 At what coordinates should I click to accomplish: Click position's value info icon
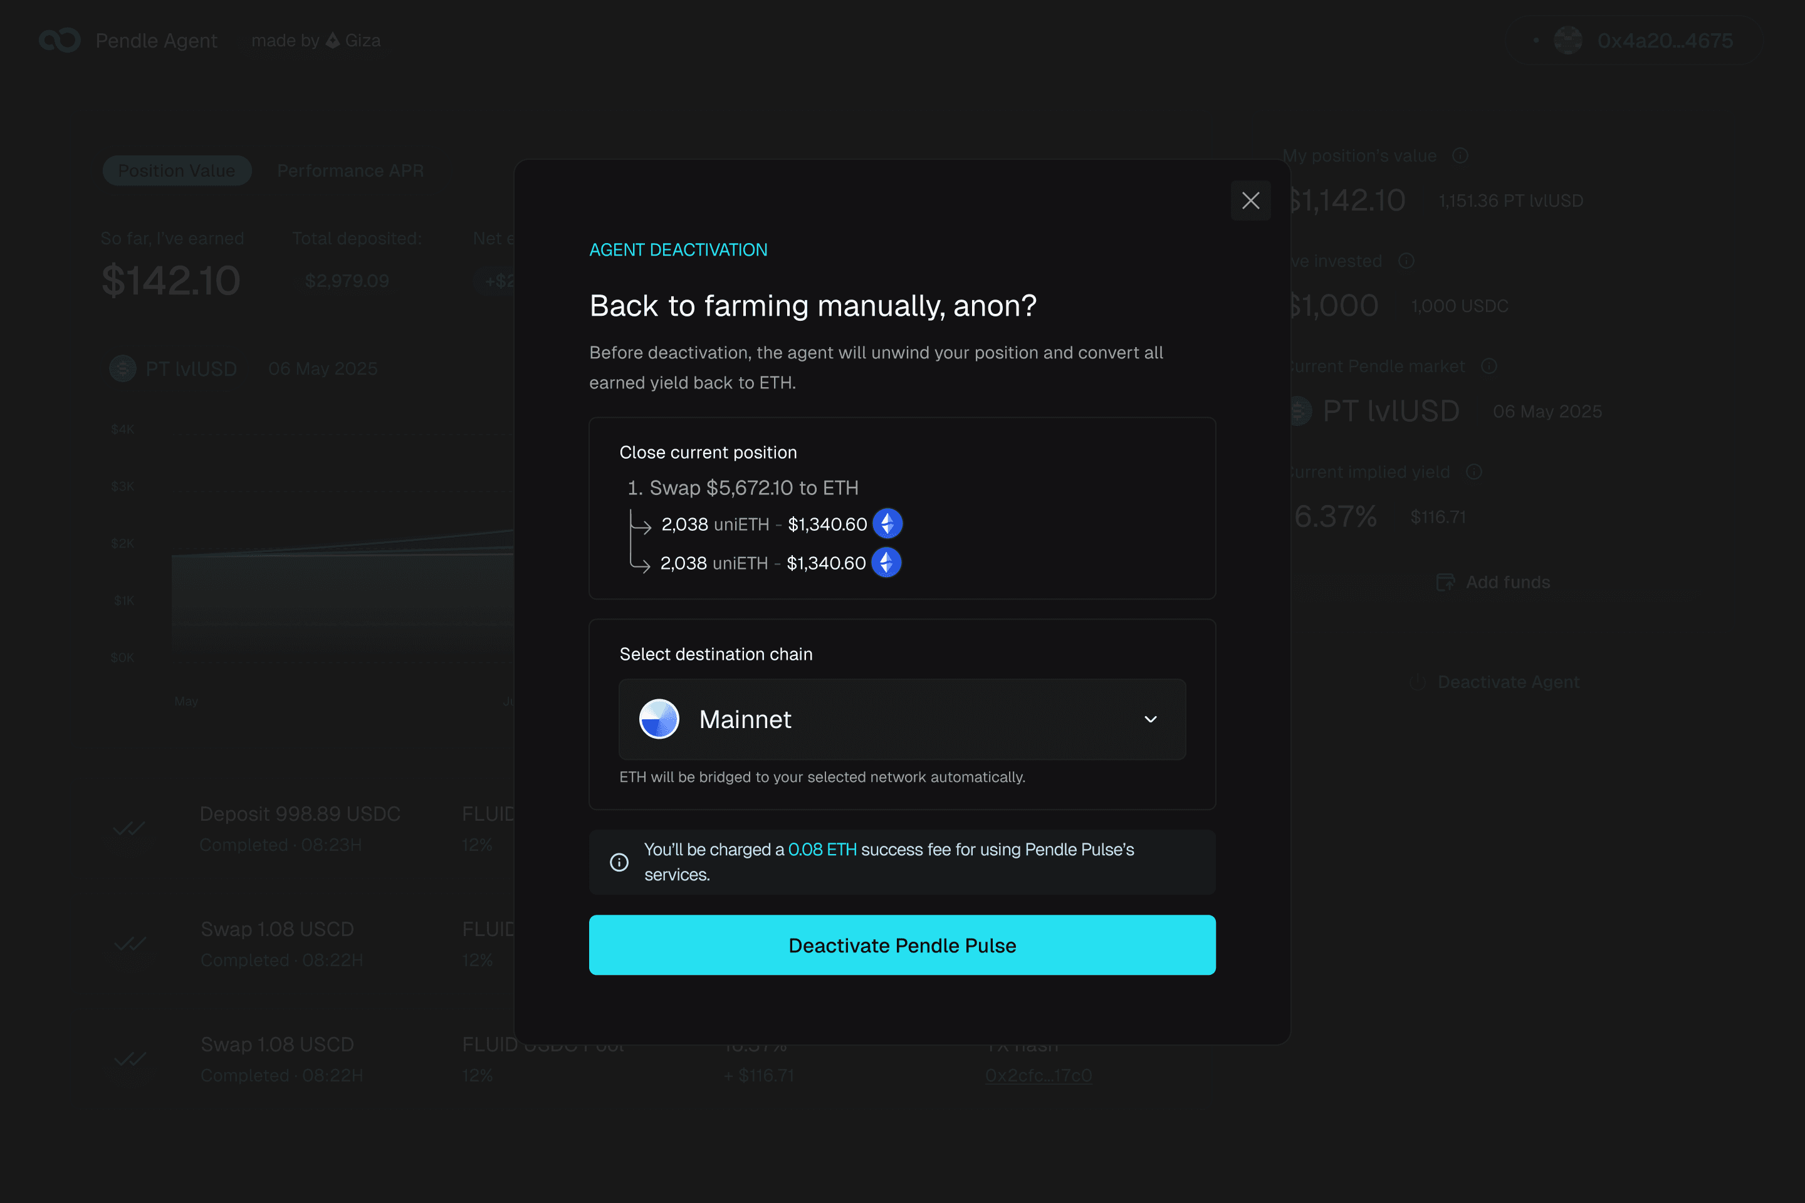click(x=1460, y=156)
